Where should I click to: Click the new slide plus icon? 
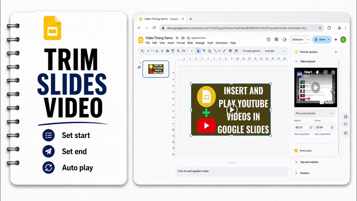pyautogui.click(x=148, y=51)
